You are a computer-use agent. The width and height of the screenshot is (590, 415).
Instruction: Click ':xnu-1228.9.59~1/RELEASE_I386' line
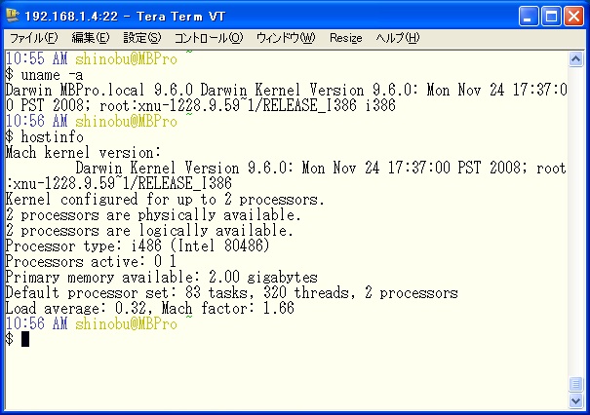[119, 183]
